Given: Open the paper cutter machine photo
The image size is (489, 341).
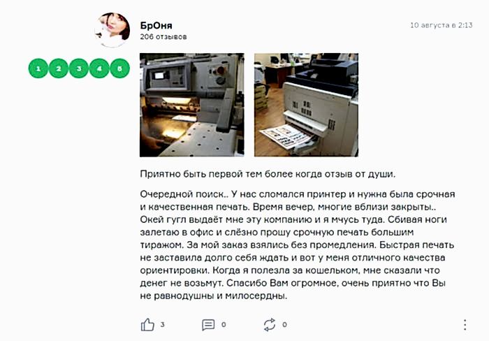Looking at the screenshot, I should [x=192, y=105].
